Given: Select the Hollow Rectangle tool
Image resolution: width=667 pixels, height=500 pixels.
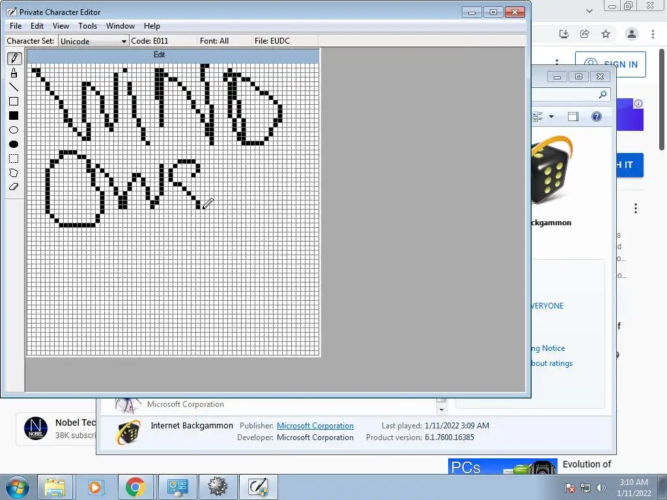Looking at the screenshot, I should (14, 101).
